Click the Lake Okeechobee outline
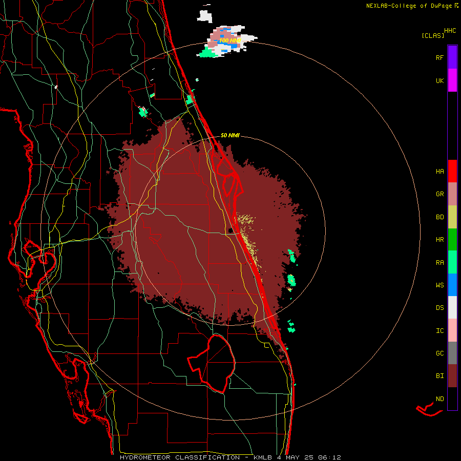The width and height of the screenshot is (461, 461). pos(212,363)
